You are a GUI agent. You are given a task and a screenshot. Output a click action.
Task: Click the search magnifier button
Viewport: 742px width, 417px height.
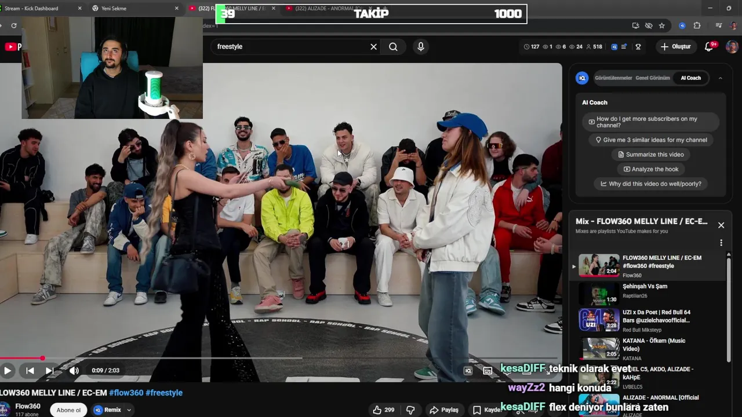[394, 47]
